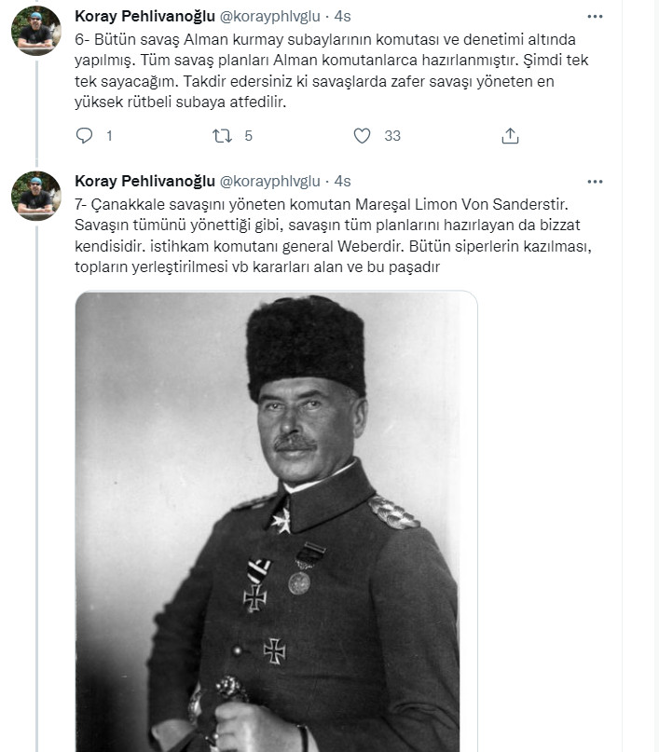The width and height of the screenshot is (659, 752).
Task: Open first tweet via its 4s timestamp
Action: (343, 17)
